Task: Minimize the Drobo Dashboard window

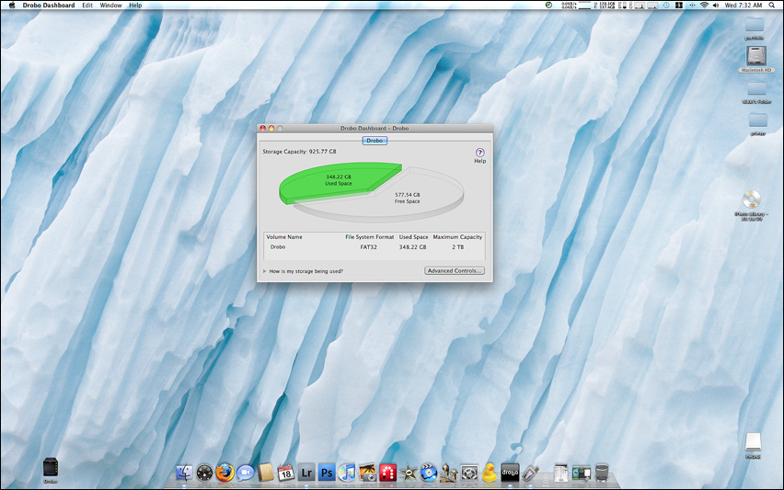Action: click(271, 129)
